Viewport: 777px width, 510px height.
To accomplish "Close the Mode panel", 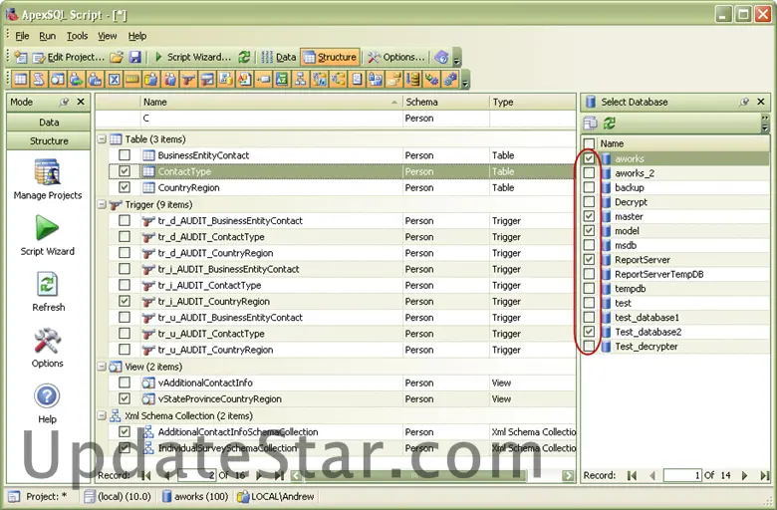I will [x=81, y=102].
